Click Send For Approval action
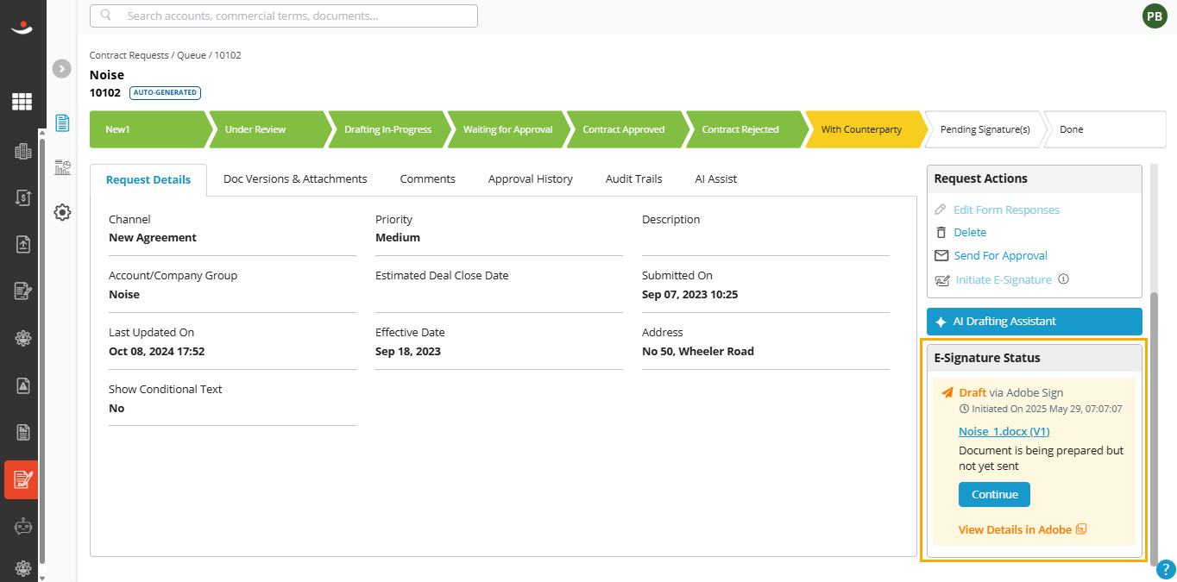 pyautogui.click(x=1000, y=256)
